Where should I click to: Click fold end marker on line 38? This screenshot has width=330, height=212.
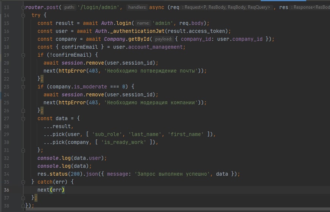(x=23, y=206)
